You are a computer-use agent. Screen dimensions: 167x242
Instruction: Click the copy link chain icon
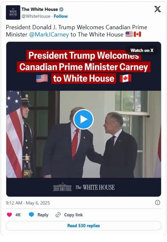(58, 215)
